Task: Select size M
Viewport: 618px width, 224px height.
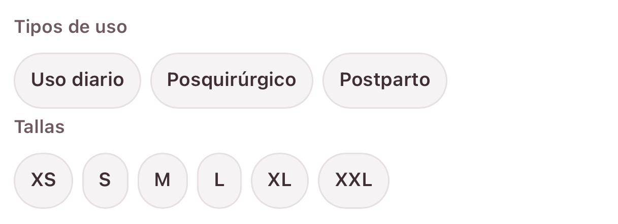Action: [162, 180]
